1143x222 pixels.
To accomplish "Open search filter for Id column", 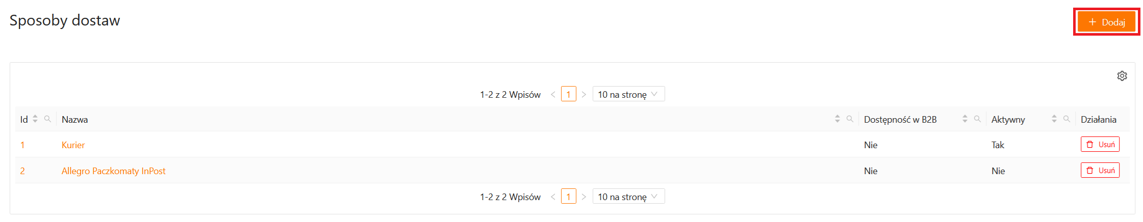I will coord(47,119).
